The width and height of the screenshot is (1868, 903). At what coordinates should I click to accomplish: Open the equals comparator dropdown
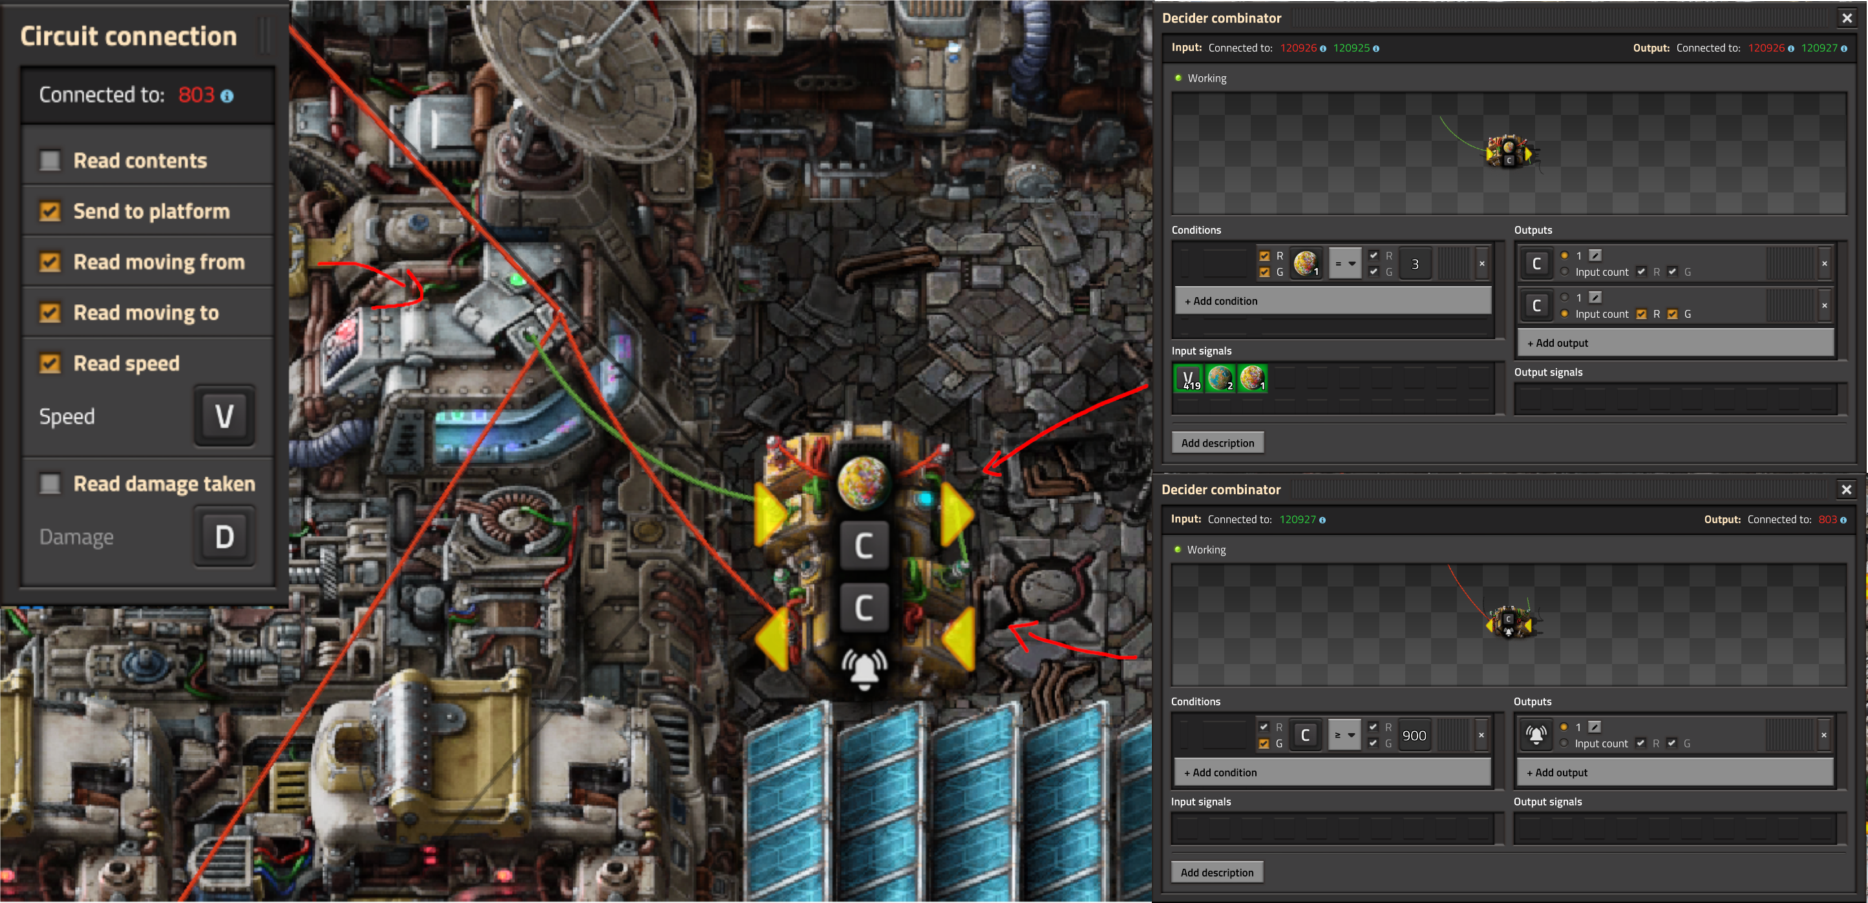click(x=1344, y=263)
